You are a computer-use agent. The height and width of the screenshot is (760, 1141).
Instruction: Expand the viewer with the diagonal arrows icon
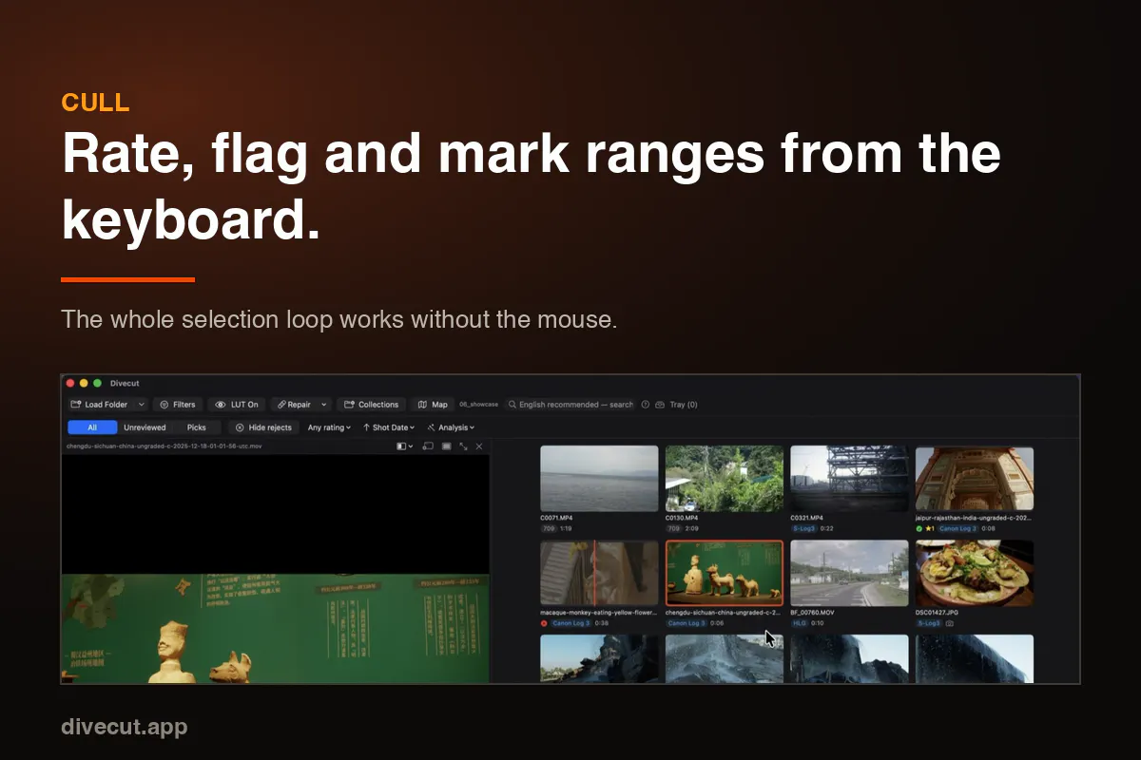463,446
